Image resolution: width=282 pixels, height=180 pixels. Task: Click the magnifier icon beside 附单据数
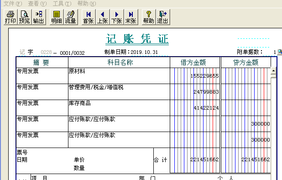click(x=280, y=52)
